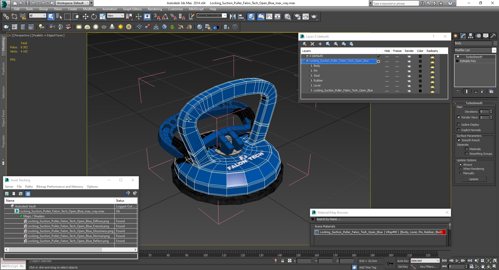
Task: Toggle Smooth Result checkbox
Action: point(459,140)
